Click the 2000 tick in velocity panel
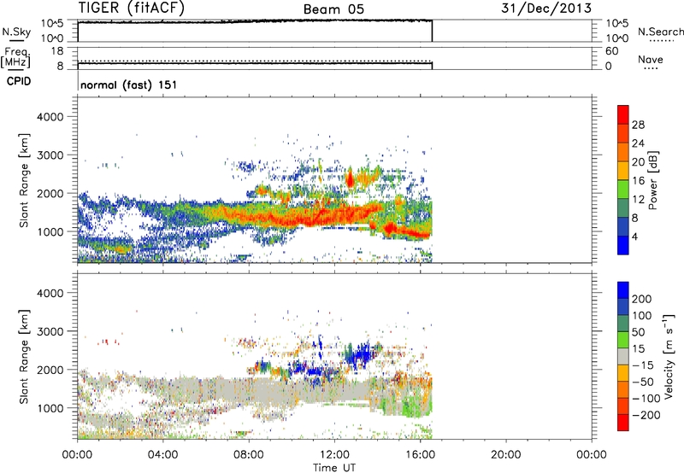The width and height of the screenshot is (684, 473). click(x=50, y=370)
